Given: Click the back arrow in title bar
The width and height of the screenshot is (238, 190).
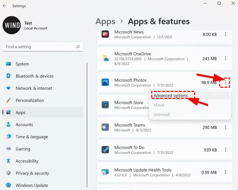Looking at the screenshot, I should [5, 6].
